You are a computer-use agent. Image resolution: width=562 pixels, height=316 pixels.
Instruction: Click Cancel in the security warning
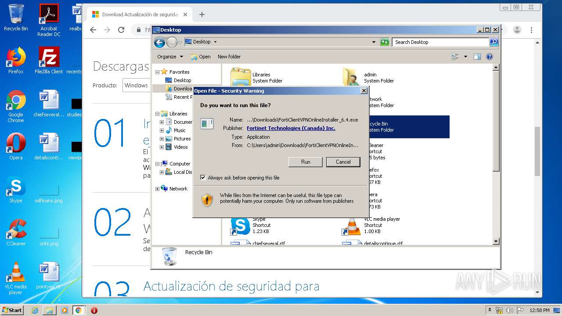343,162
